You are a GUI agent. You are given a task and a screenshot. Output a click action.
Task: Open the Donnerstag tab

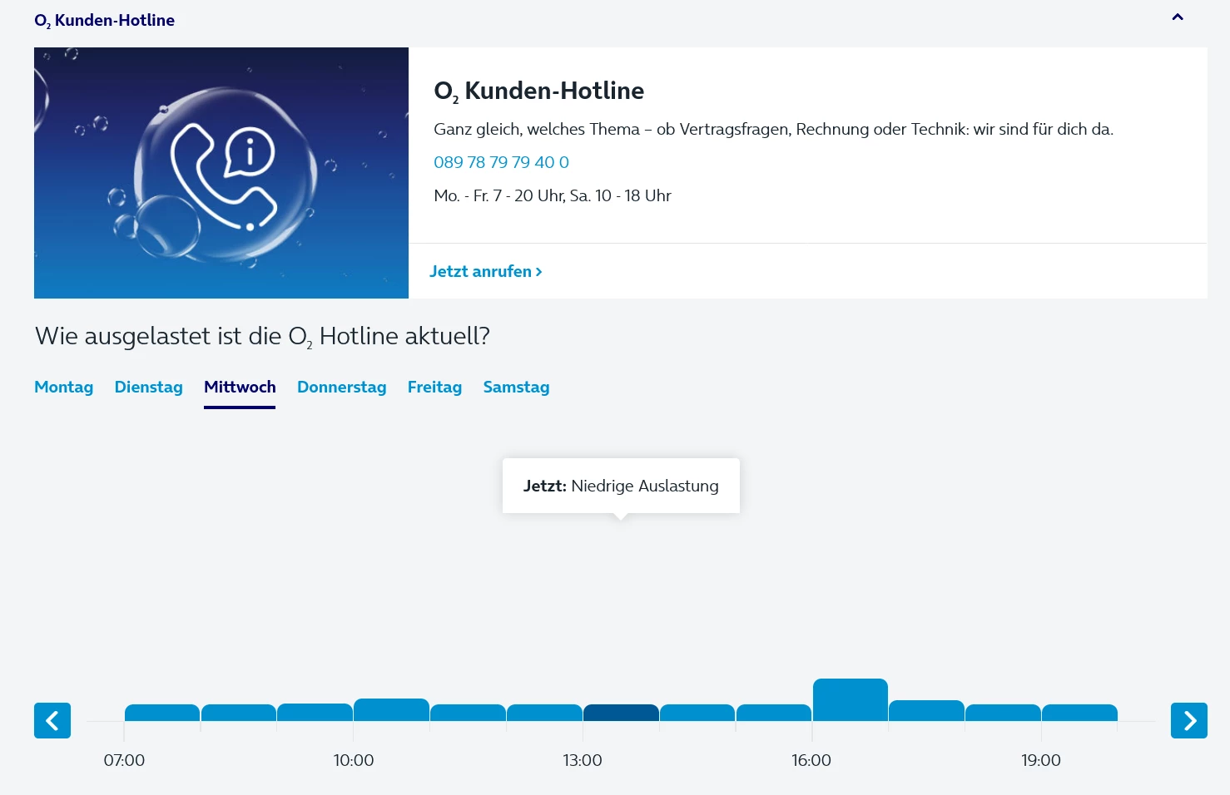pos(341,387)
